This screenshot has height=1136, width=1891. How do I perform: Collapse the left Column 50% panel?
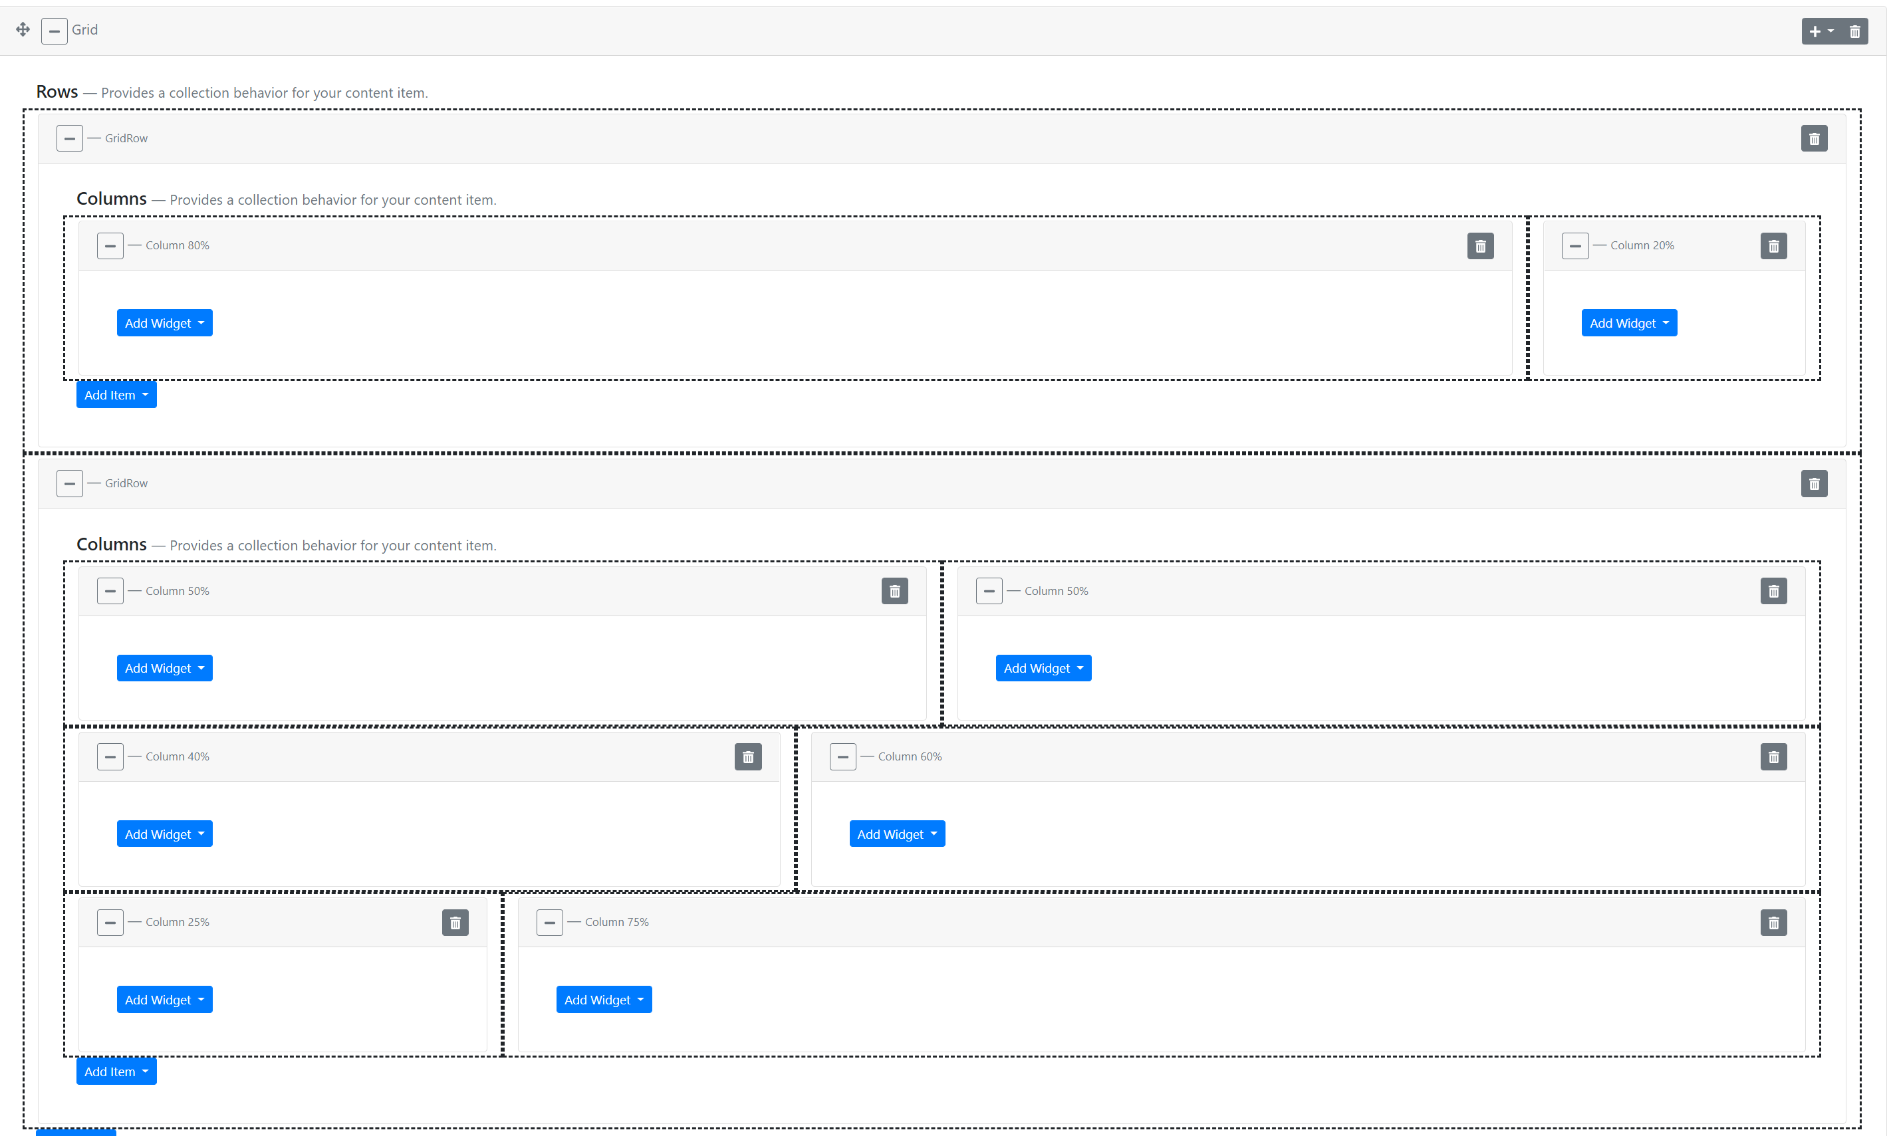point(110,591)
